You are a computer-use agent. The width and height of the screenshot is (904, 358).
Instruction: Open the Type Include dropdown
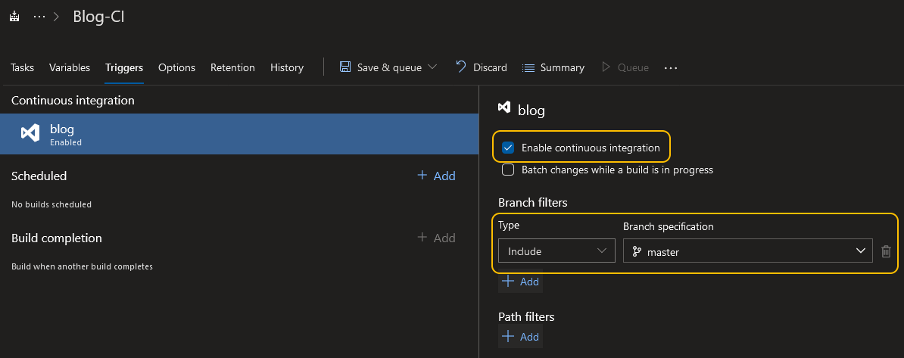pos(556,251)
